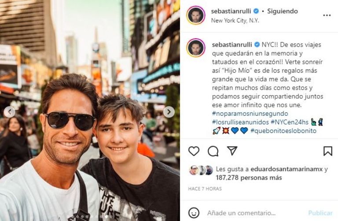The image size is (338, 221).
Task: Open comments with the speech bubble icon
Action: (213, 151)
